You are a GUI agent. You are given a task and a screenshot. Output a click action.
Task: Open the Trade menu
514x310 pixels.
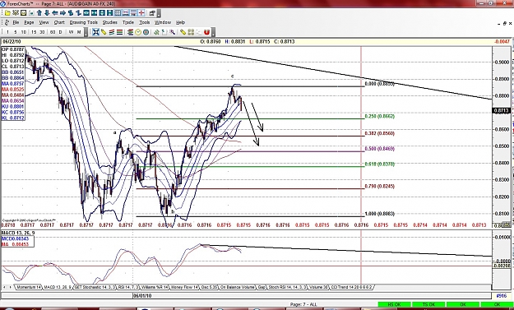(x=128, y=22)
